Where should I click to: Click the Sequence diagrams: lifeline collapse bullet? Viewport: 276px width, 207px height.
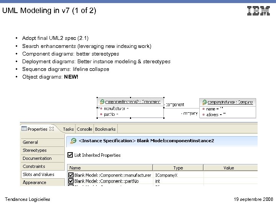tap(66, 69)
